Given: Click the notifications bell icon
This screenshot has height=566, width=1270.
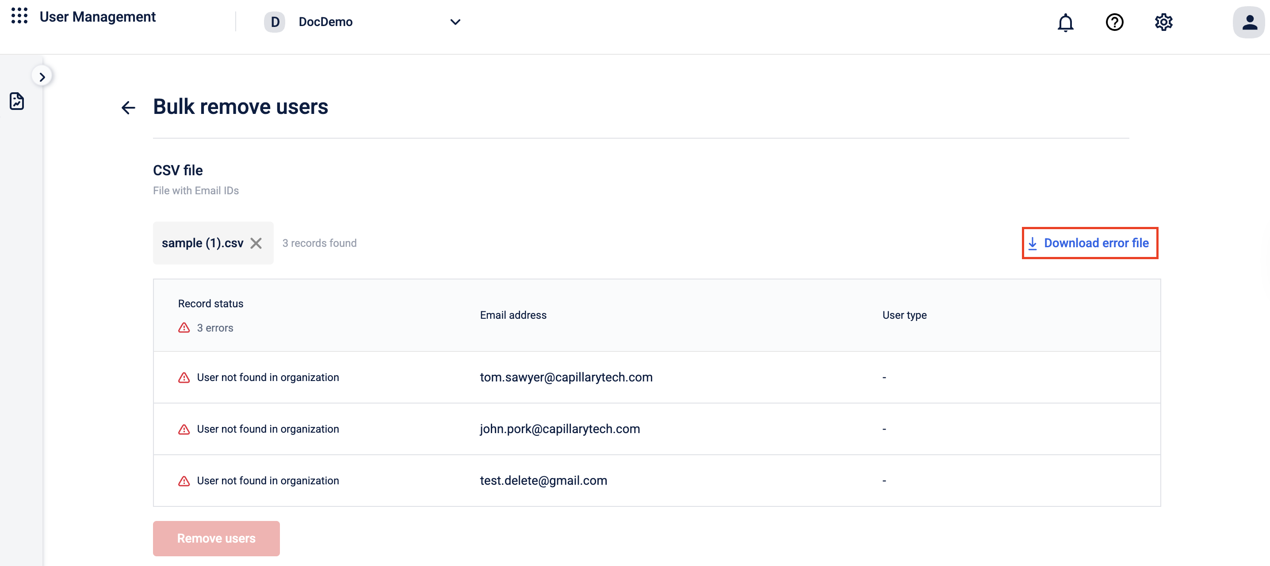Looking at the screenshot, I should point(1065,22).
